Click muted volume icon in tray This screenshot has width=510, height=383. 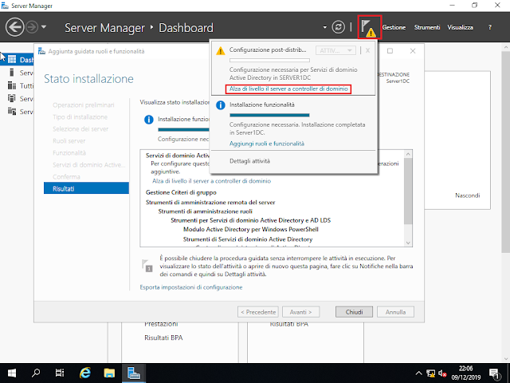coord(442,373)
